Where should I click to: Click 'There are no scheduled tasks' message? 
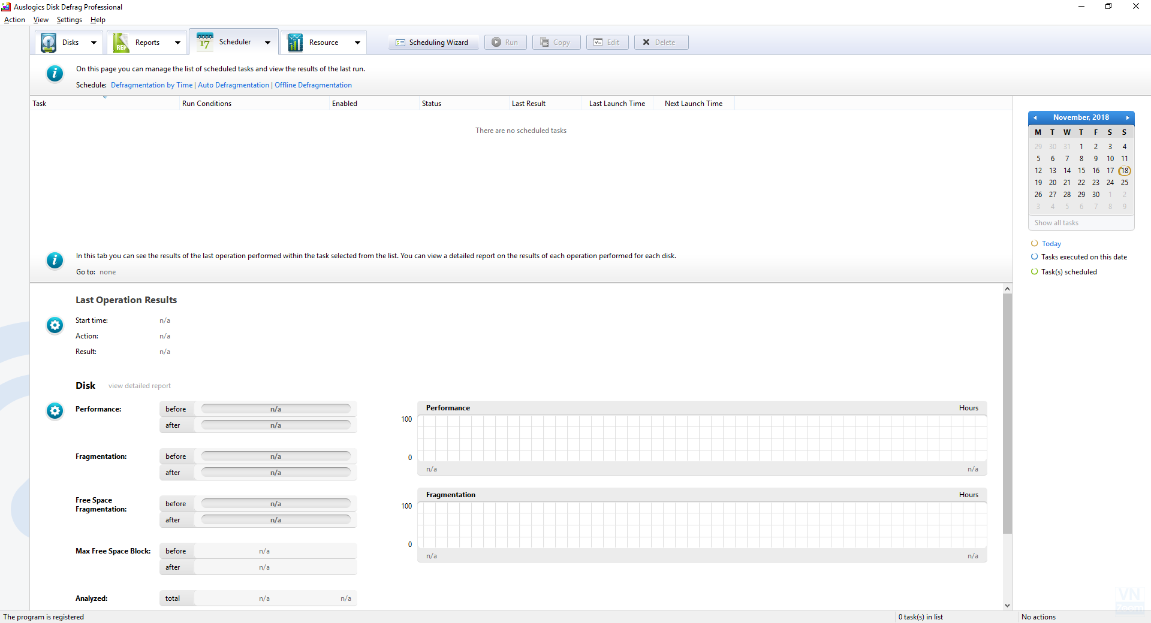point(521,131)
